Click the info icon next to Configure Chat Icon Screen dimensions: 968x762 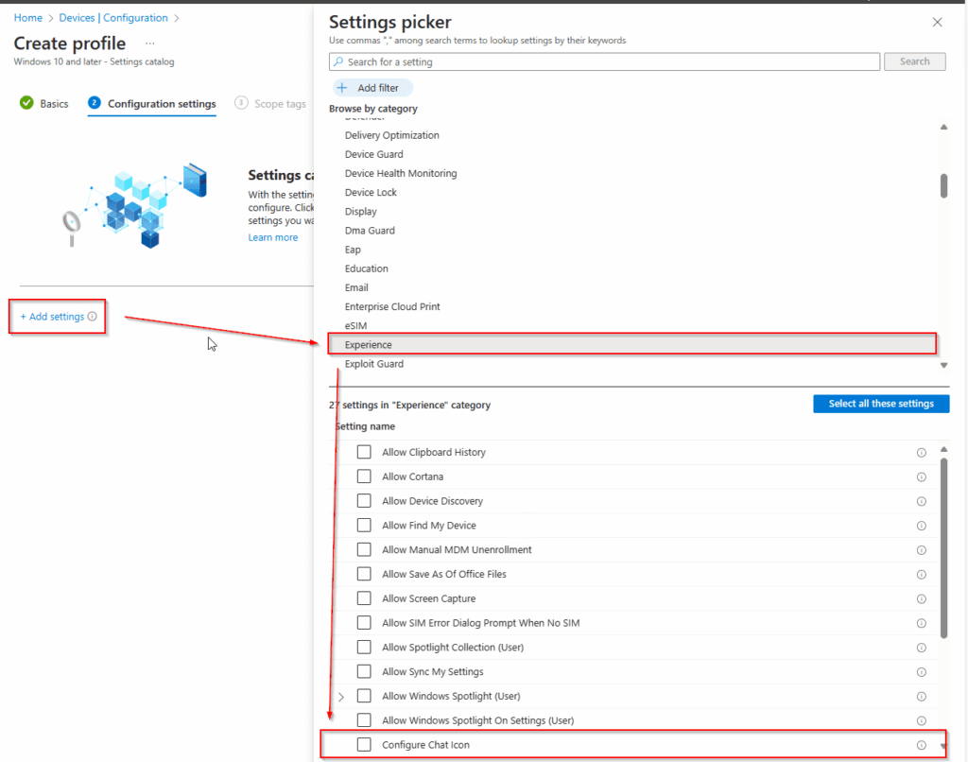pyautogui.click(x=922, y=744)
